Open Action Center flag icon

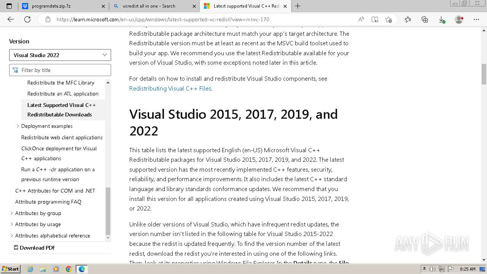(x=450, y=269)
